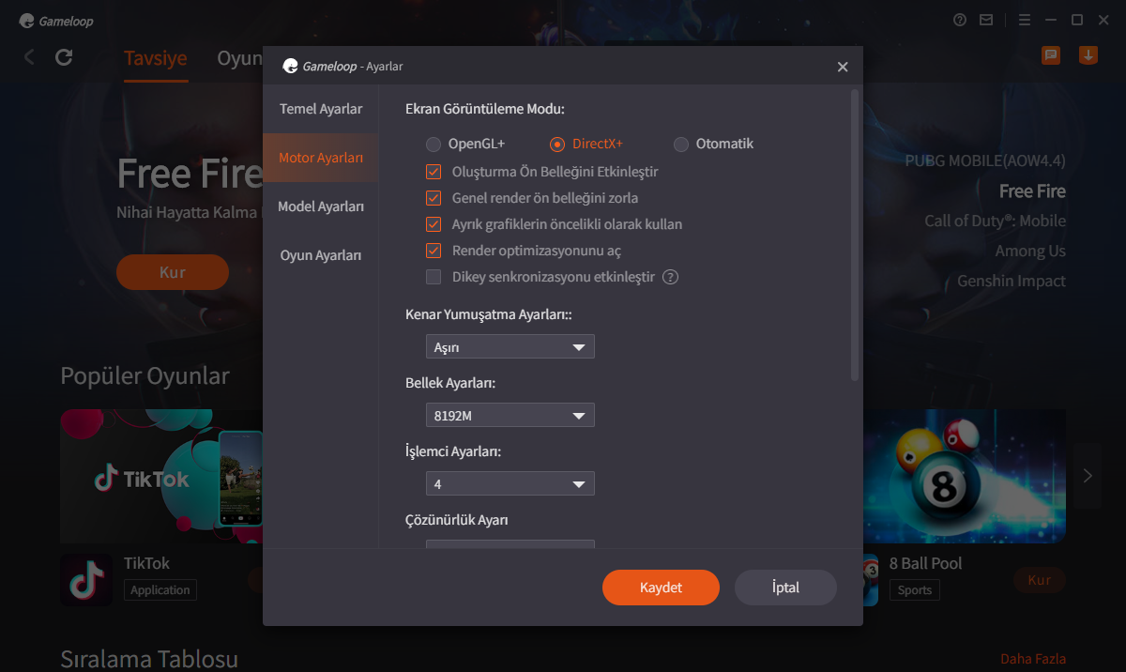Viewport: 1126px width, 672px height.
Task: Open the hamburger menu icon in title bar
Action: 1025,20
